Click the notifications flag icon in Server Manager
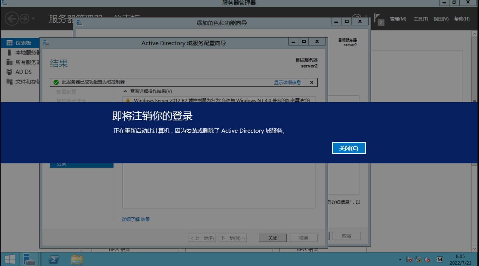This screenshot has width=479, height=266. pyautogui.click(x=378, y=19)
